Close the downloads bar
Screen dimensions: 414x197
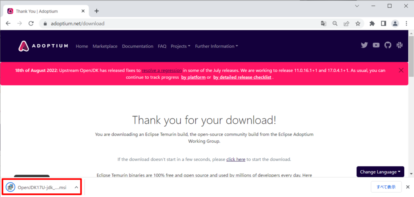[408, 187]
